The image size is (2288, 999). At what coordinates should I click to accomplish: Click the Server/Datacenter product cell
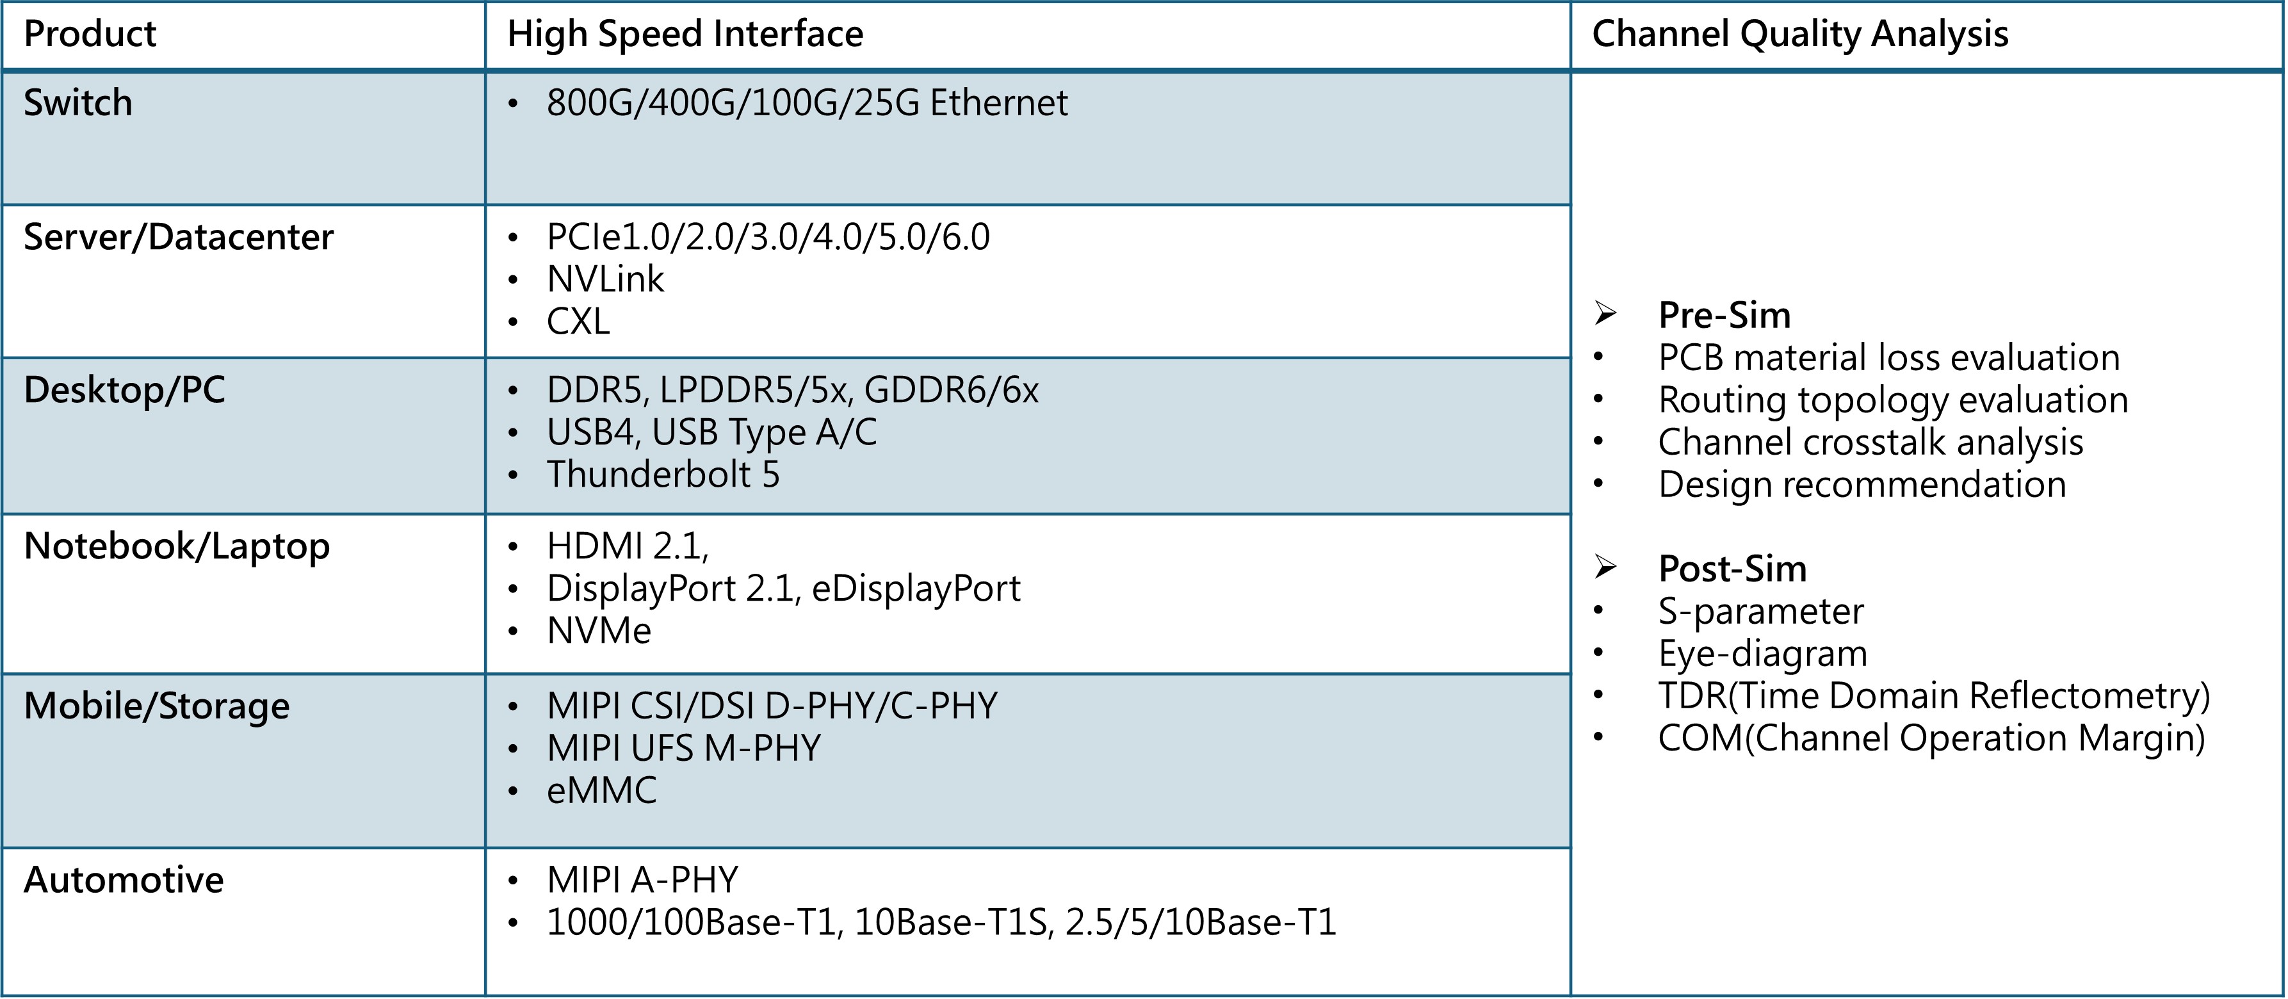[243, 282]
